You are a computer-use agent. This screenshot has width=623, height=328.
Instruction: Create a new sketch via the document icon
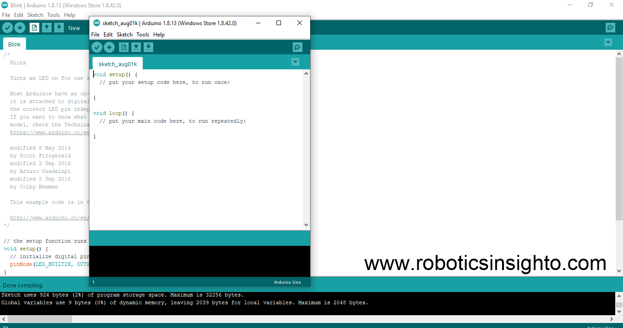(x=124, y=47)
